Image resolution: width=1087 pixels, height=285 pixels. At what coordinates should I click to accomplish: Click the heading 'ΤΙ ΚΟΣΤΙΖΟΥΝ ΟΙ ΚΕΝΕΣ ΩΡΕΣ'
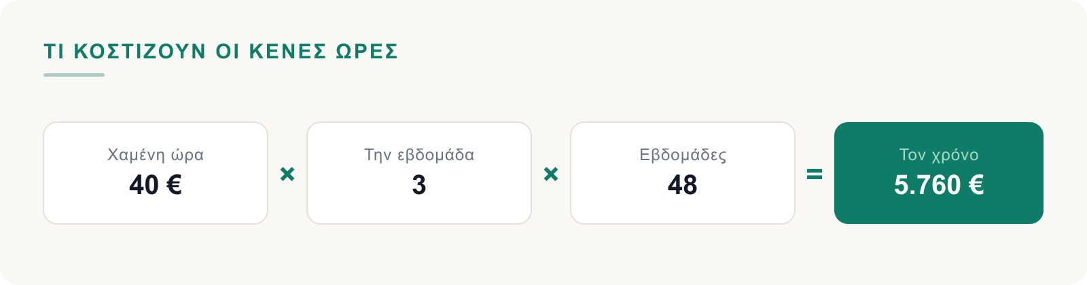[221, 52]
